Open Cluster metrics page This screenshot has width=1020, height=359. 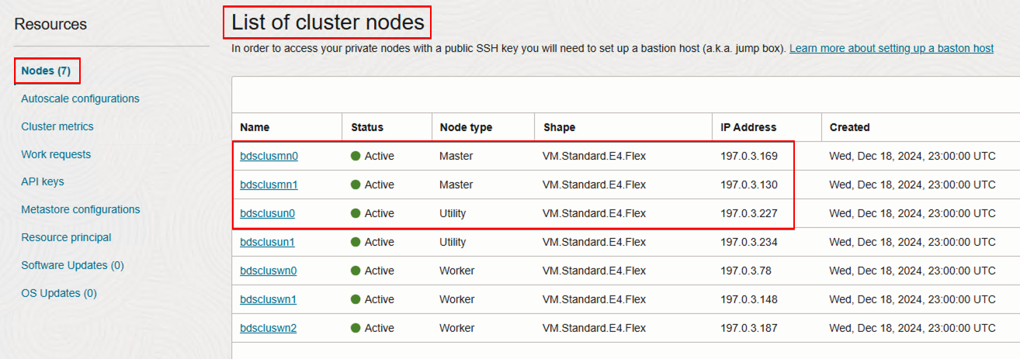[x=57, y=126]
